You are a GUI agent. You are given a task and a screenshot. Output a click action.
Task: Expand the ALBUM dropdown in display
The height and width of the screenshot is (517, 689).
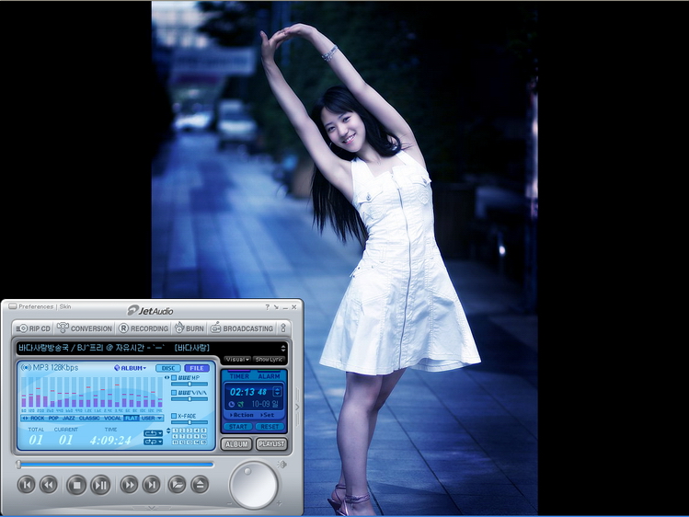click(131, 368)
